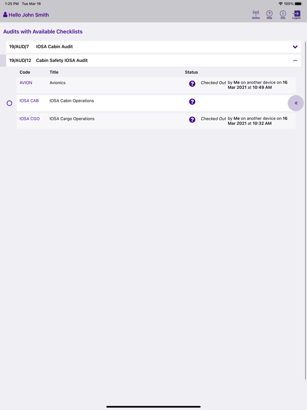Open Help from the toolbar
Screen dimensions: 307x410
tap(269, 14)
